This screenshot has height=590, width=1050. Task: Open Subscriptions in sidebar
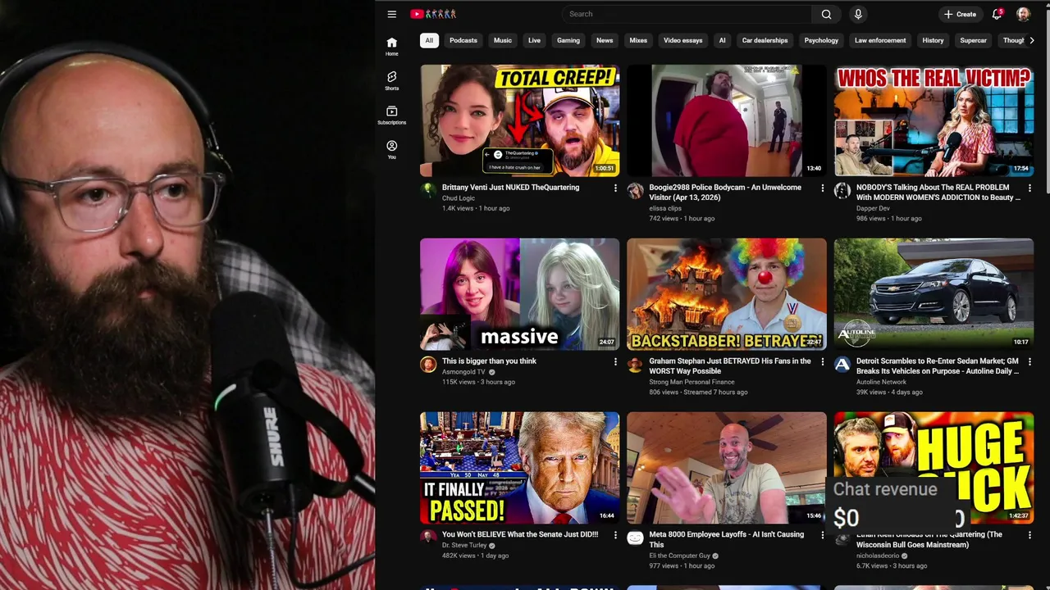(x=392, y=115)
